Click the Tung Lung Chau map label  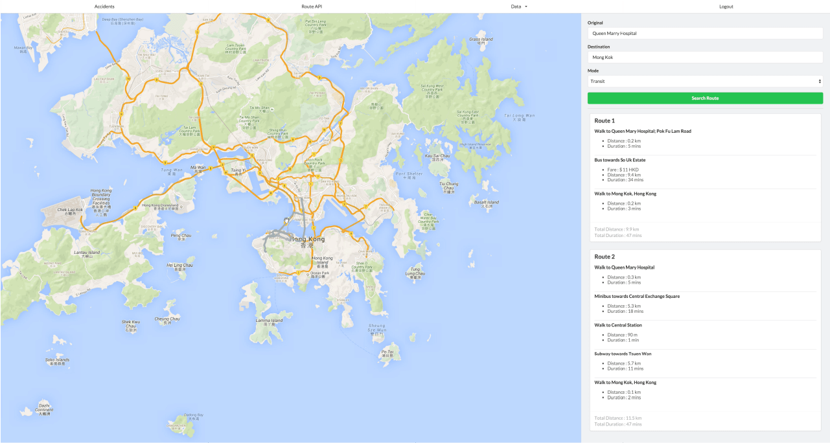(x=415, y=273)
